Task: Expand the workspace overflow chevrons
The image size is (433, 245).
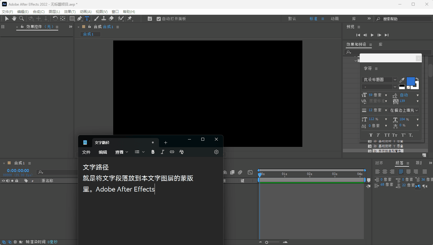Action: point(369,19)
